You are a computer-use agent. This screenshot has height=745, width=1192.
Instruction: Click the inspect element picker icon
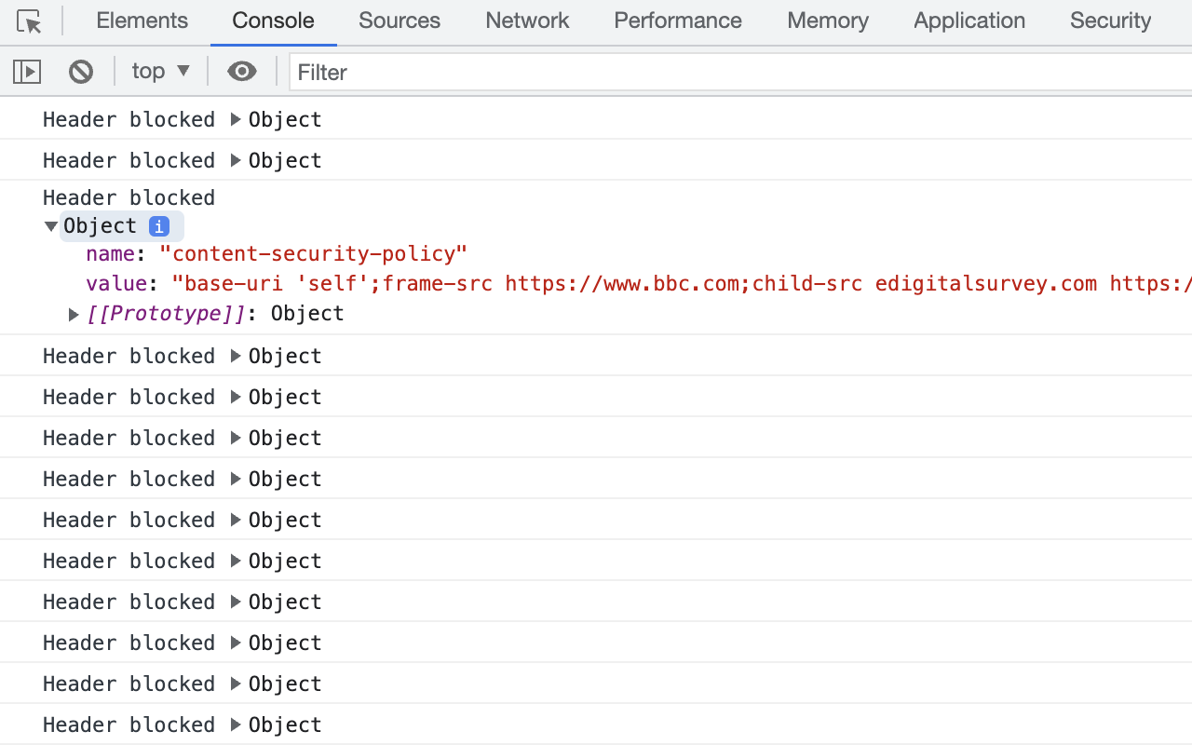pos(29,21)
